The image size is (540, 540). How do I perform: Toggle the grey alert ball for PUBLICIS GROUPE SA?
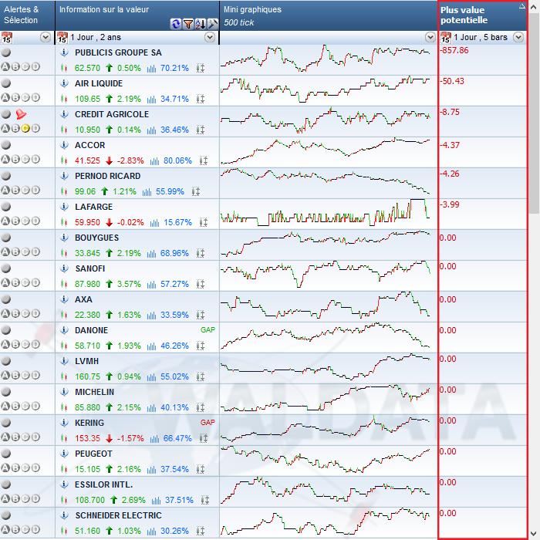[x=6, y=52]
